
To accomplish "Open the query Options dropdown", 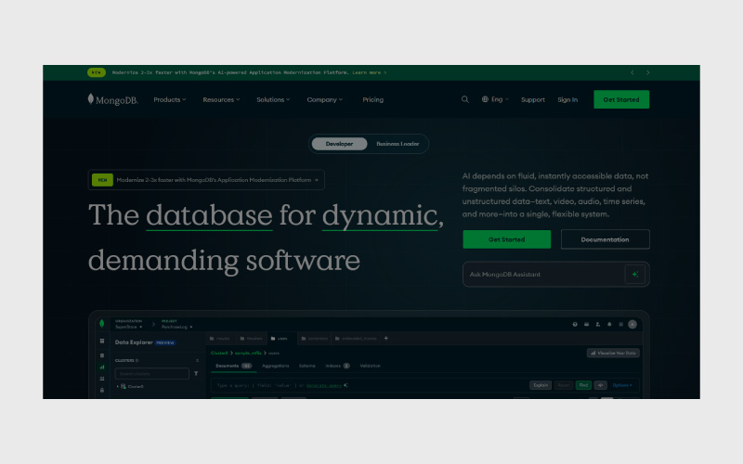I will point(622,385).
